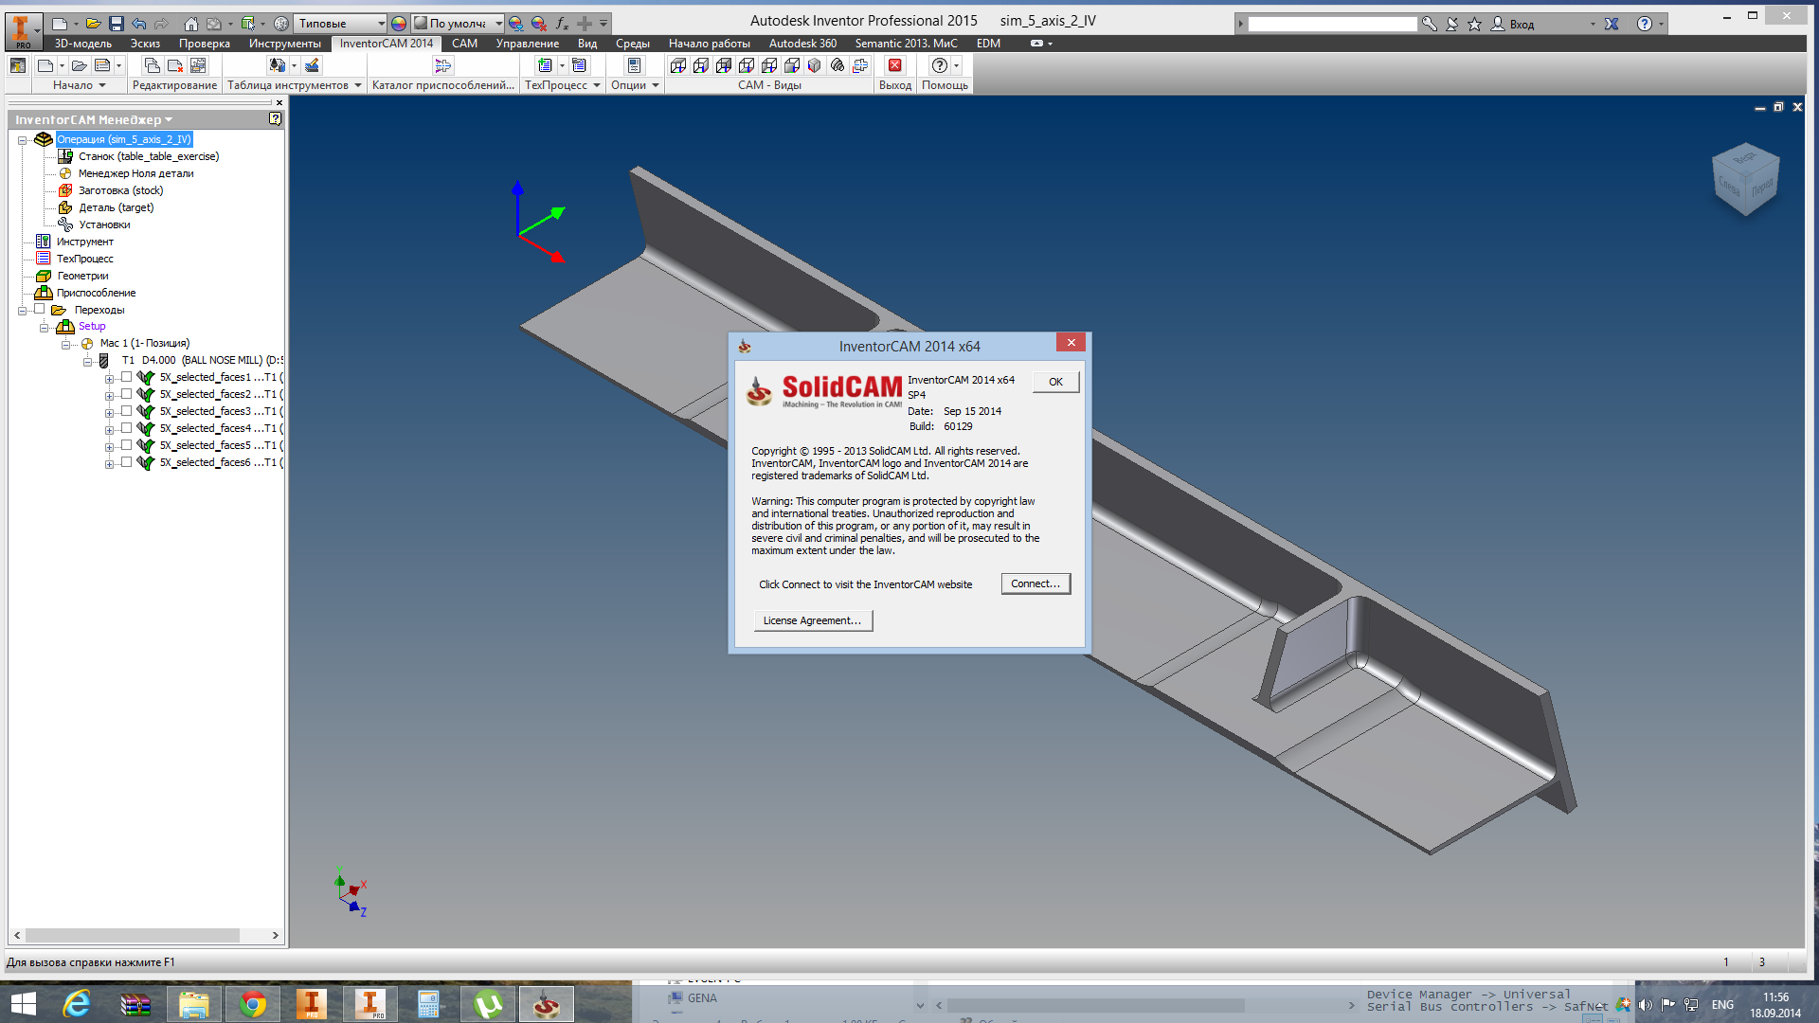Expand the Начало ribbon panel dropdown
Viewport: 1819px width, 1023px height.
tap(102, 85)
